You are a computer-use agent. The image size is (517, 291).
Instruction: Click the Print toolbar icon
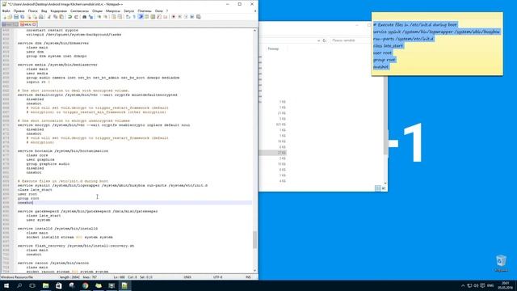(x=41, y=17)
